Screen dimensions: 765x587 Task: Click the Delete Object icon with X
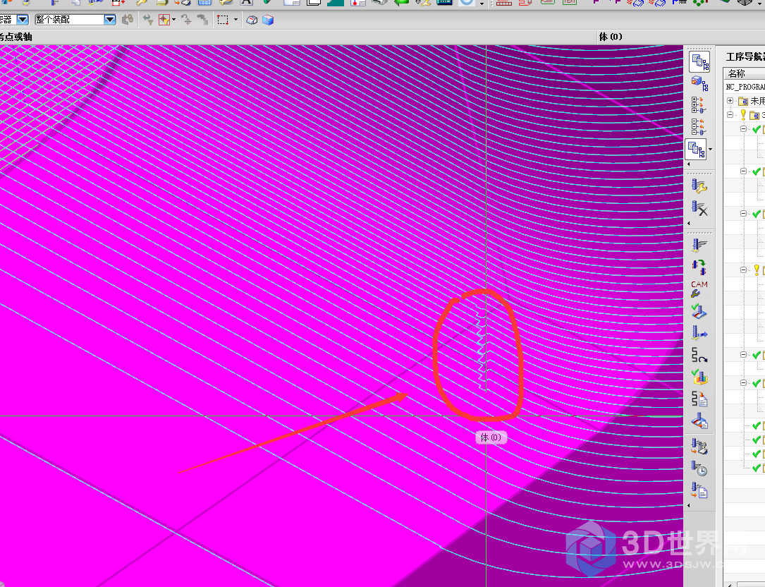click(x=699, y=208)
